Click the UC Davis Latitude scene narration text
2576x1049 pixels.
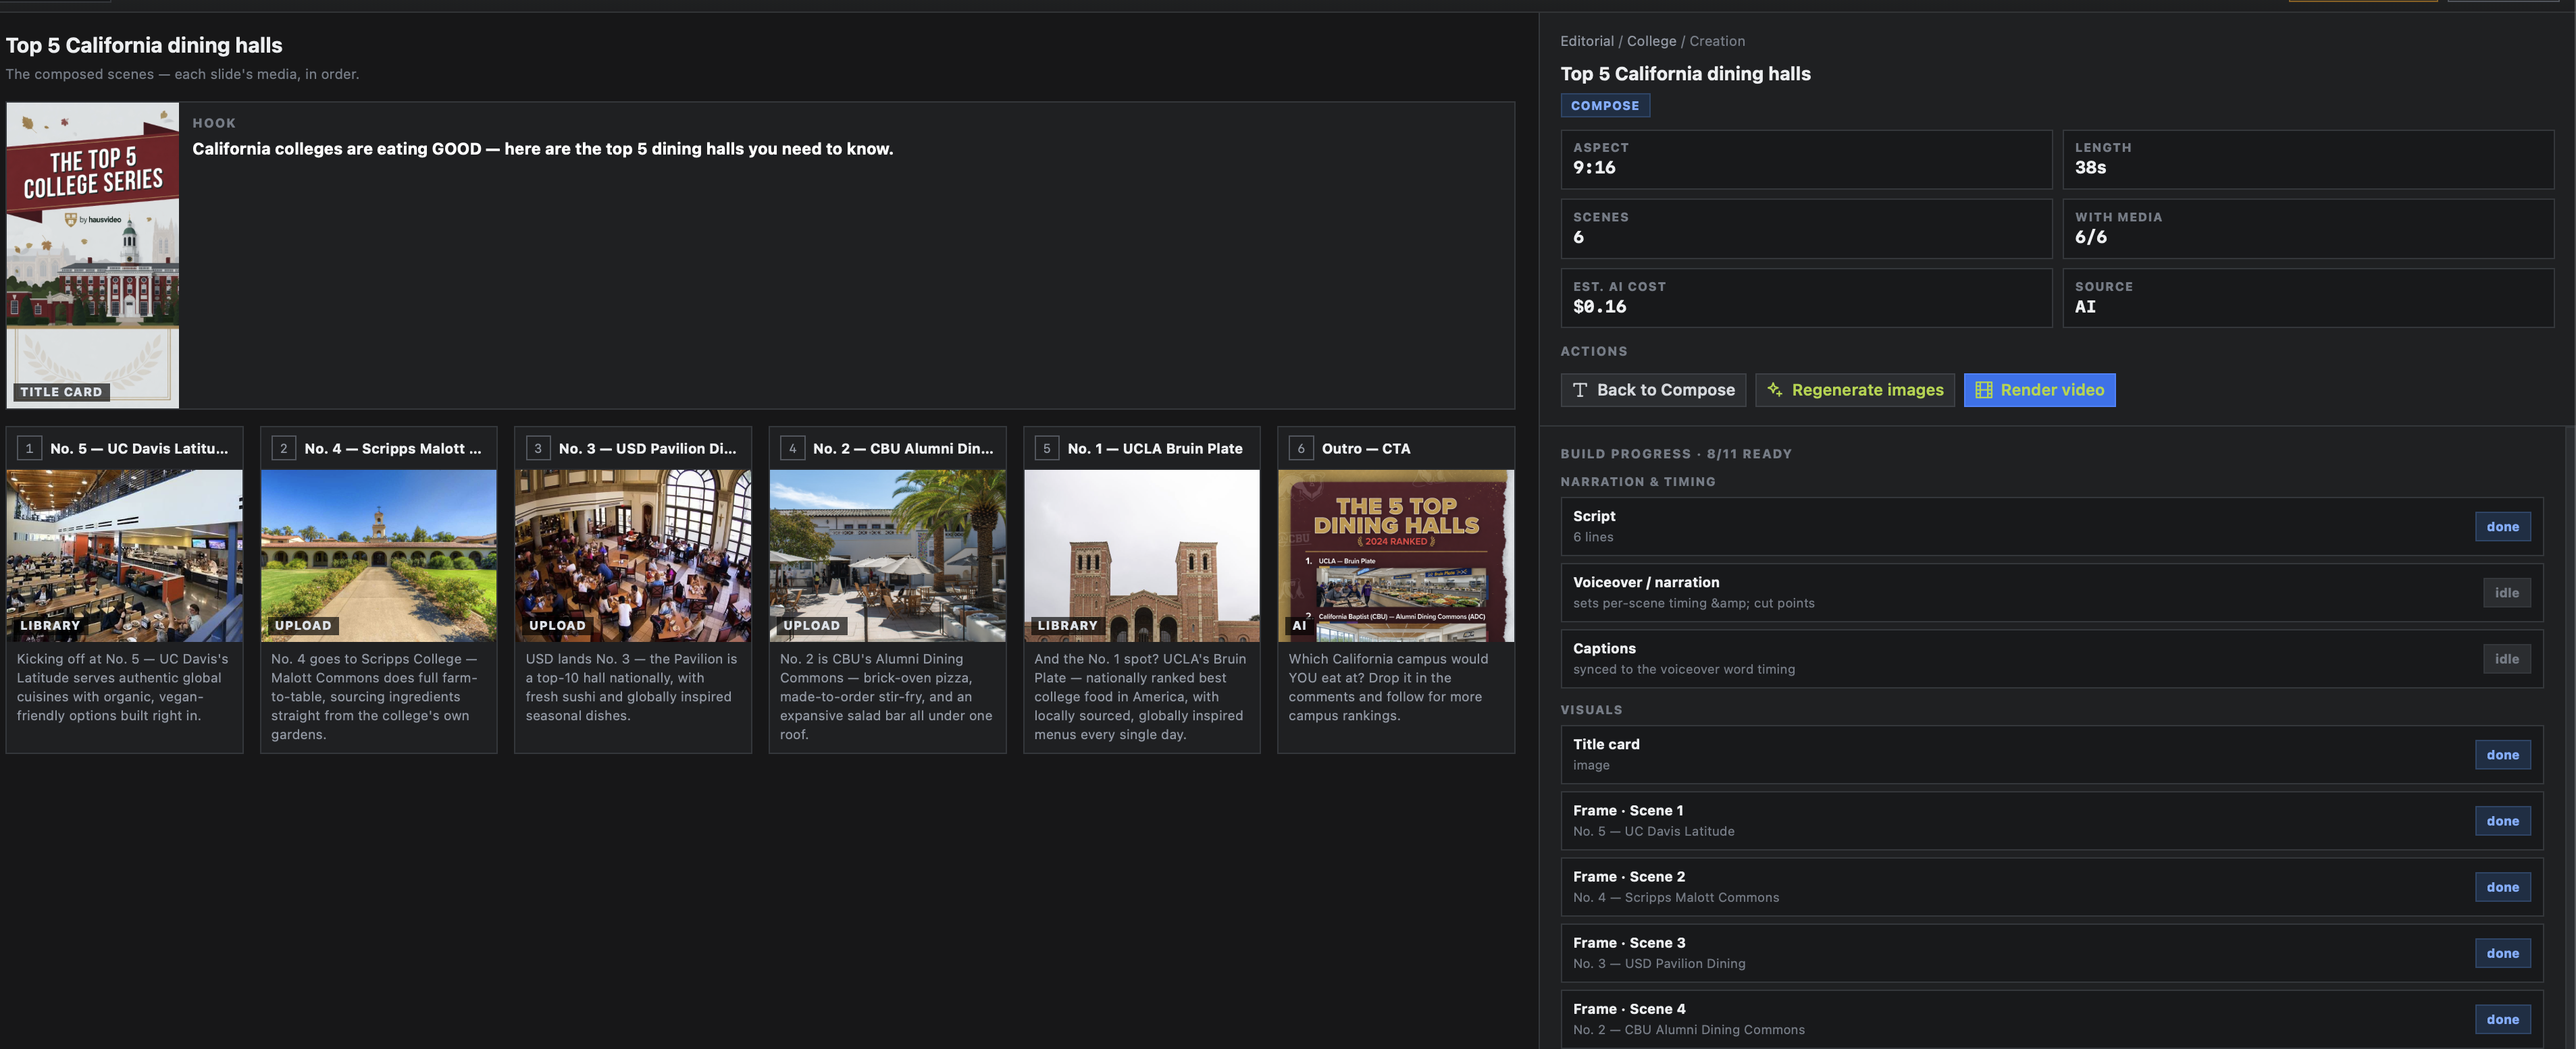(x=123, y=687)
